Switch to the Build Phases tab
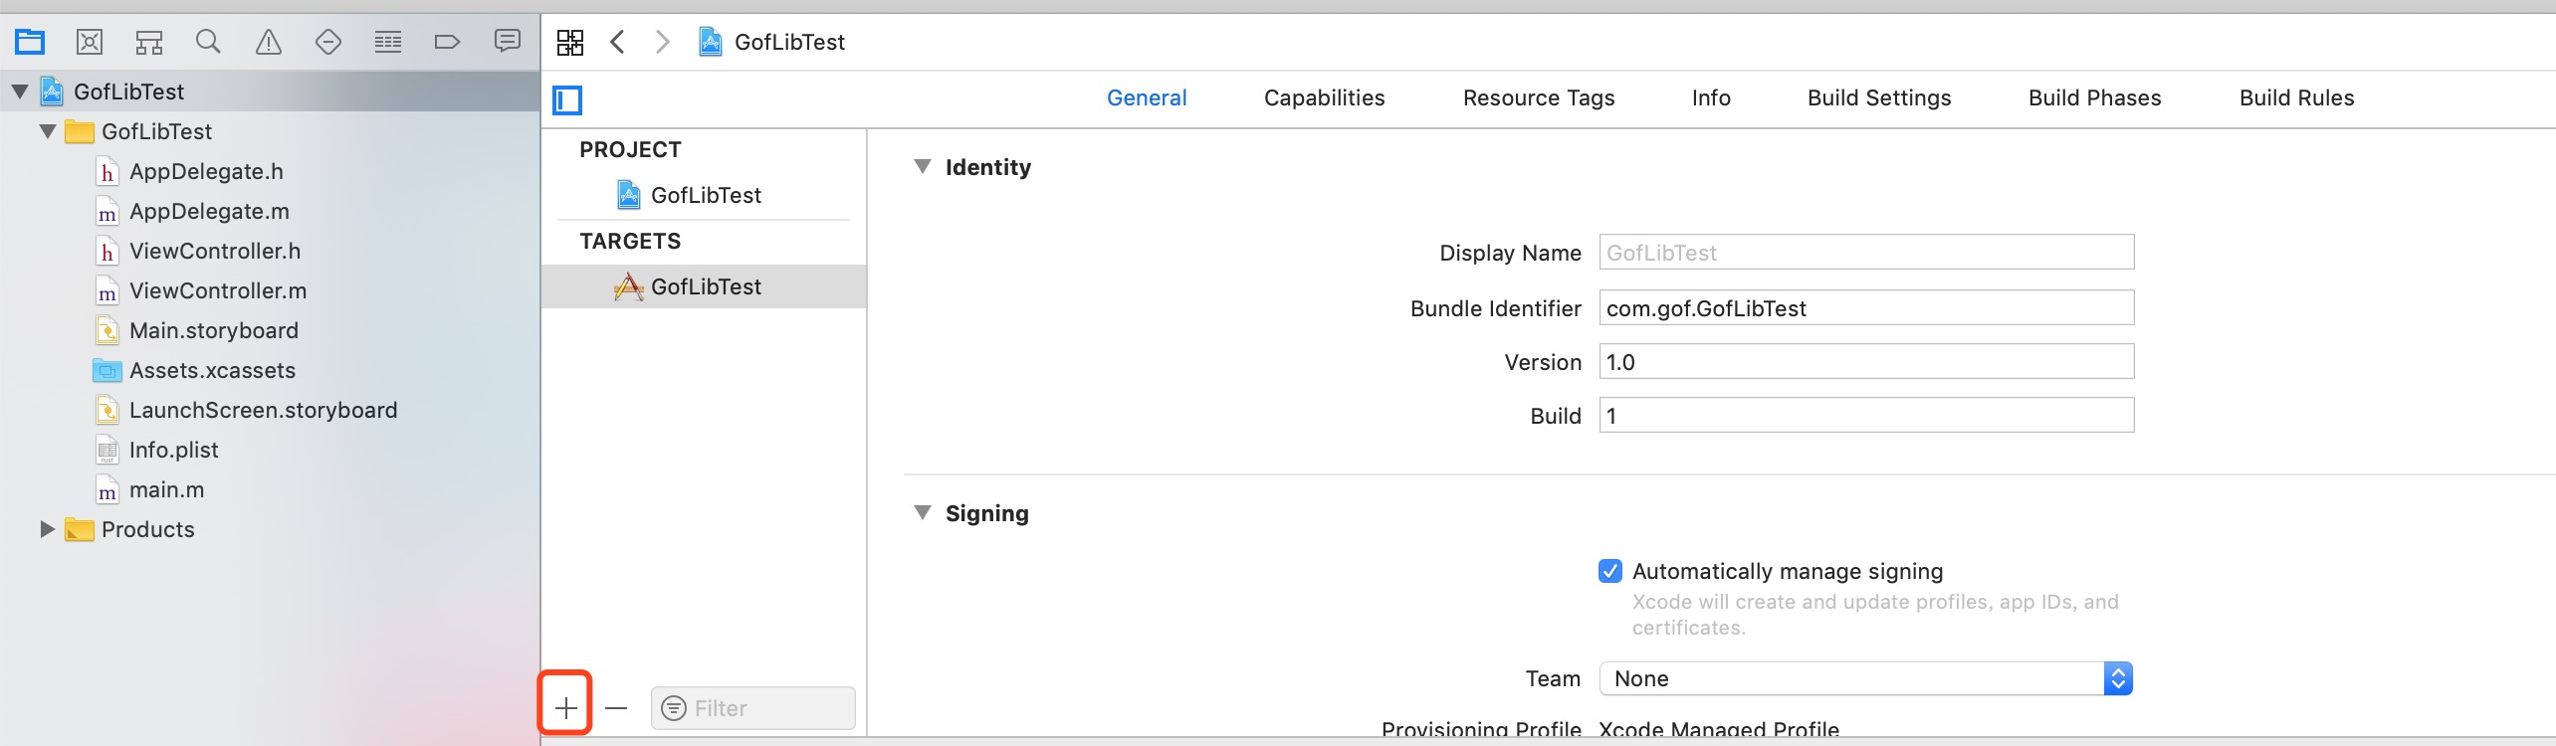 pyautogui.click(x=2095, y=97)
